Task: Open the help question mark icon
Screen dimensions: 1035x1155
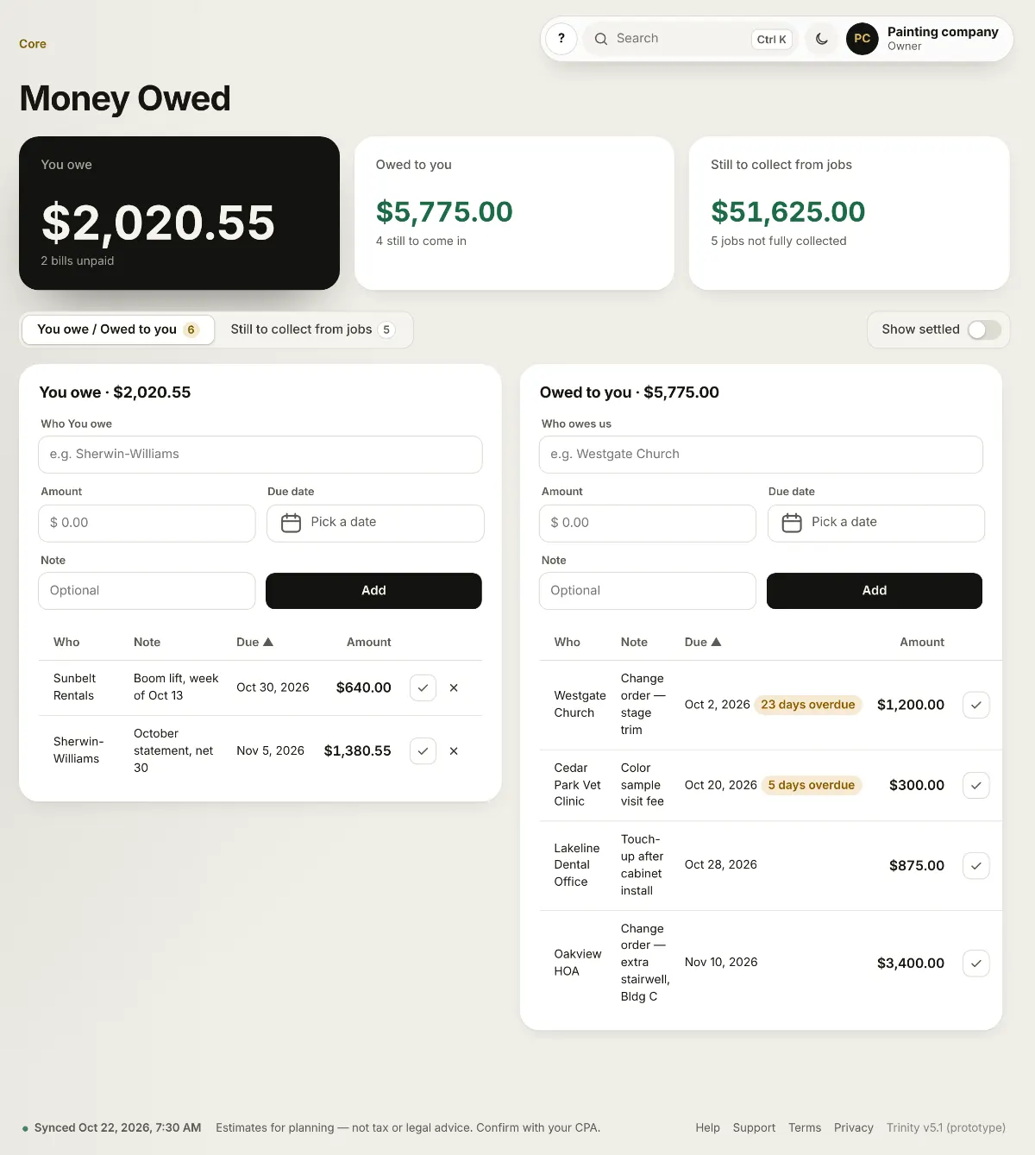Action: [561, 39]
